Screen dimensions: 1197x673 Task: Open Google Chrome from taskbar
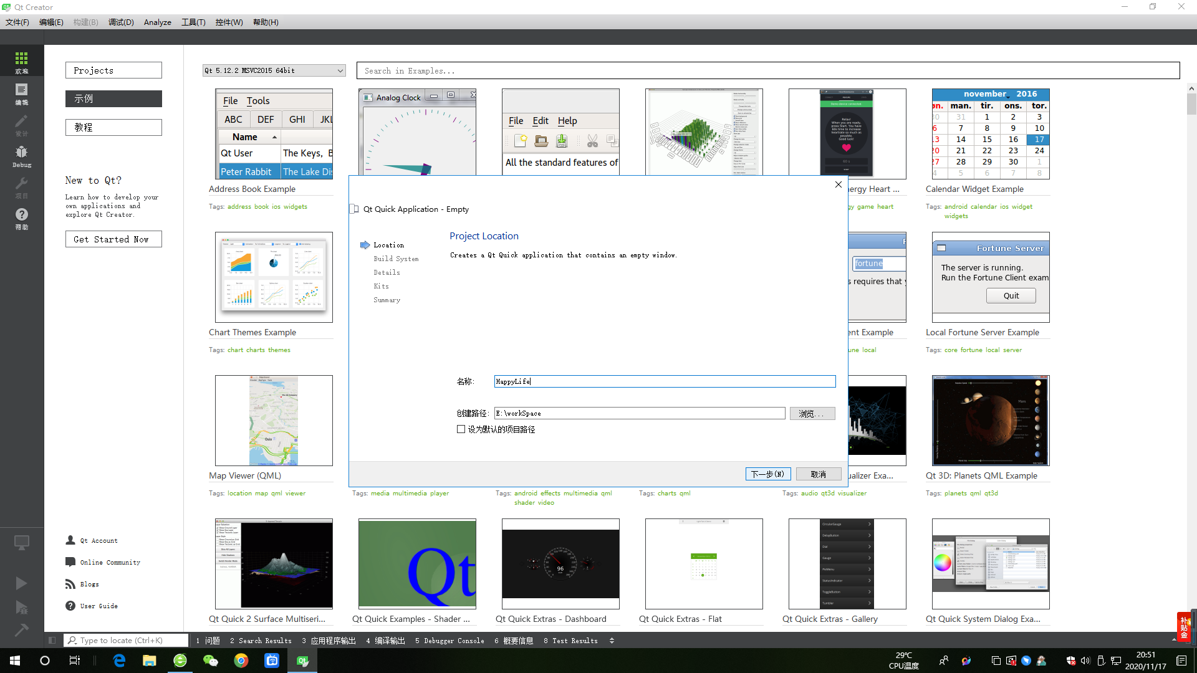tap(241, 661)
